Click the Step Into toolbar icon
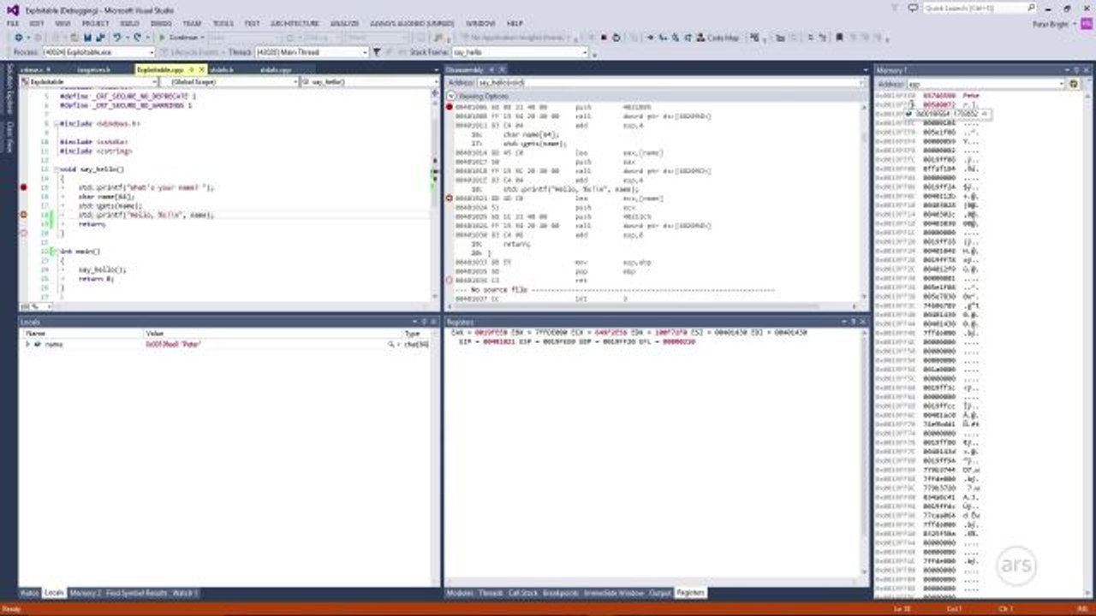The image size is (1096, 616). [664, 38]
